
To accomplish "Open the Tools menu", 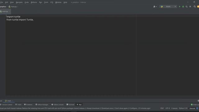I will 46,2.
